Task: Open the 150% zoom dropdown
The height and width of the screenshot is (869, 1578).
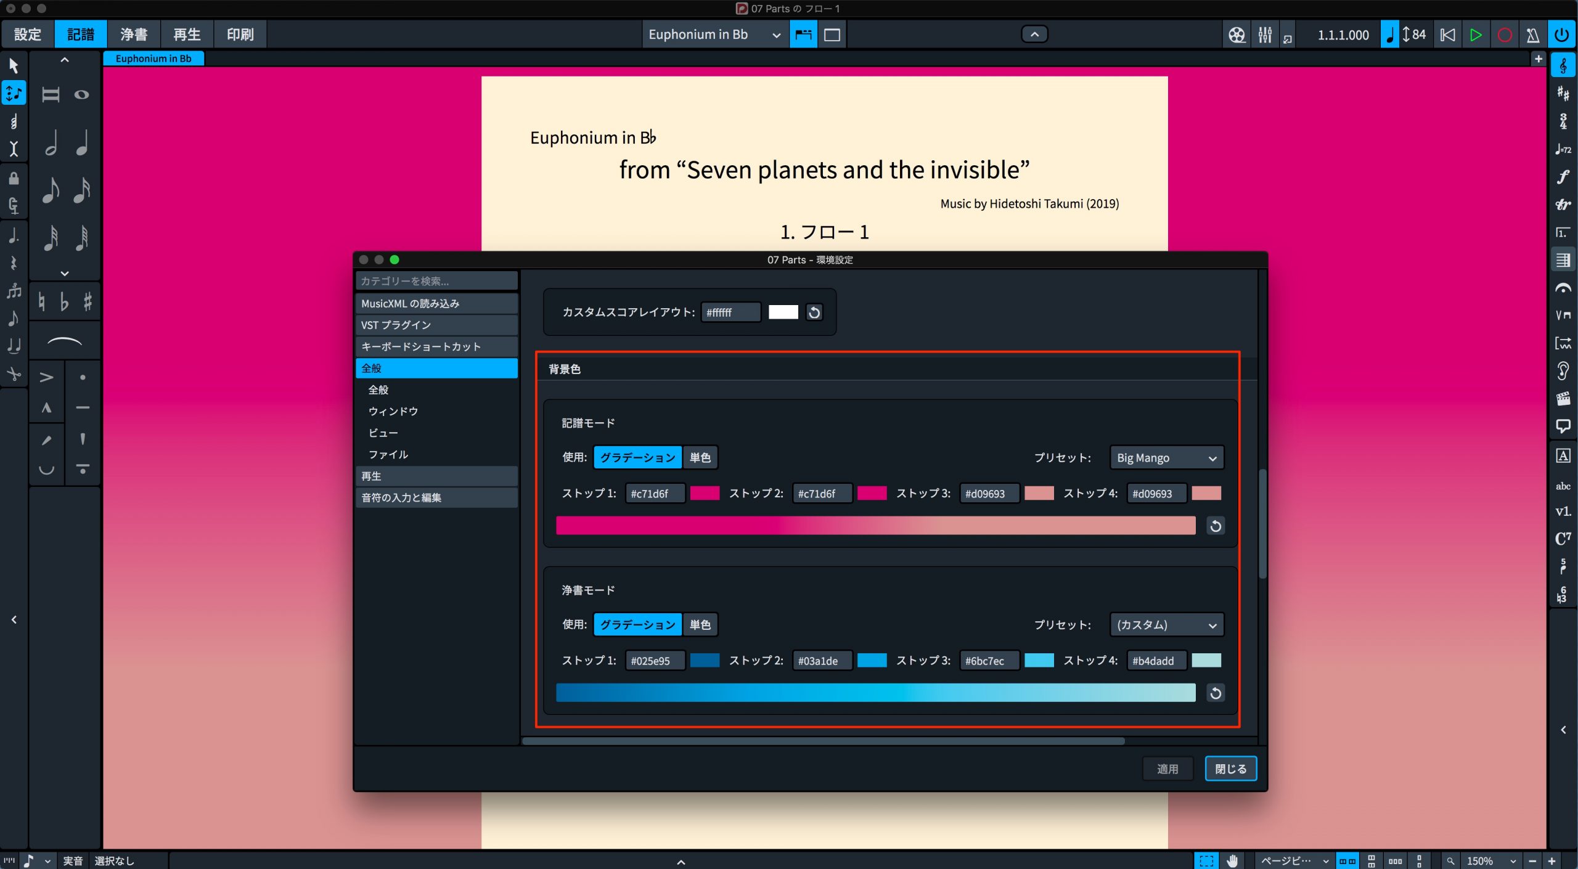Action: click(1490, 860)
